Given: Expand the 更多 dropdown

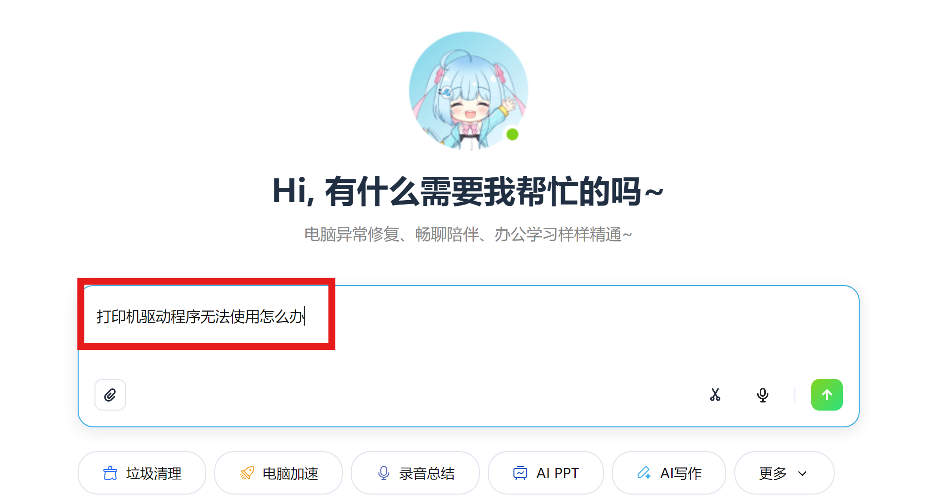Looking at the screenshot, I should (x=785, y=473).
